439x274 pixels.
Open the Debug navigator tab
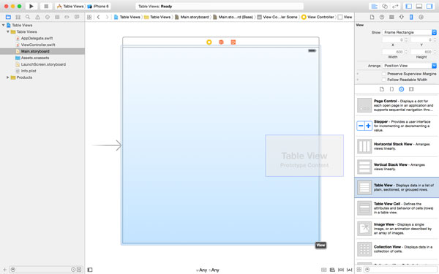click(57, 17)
